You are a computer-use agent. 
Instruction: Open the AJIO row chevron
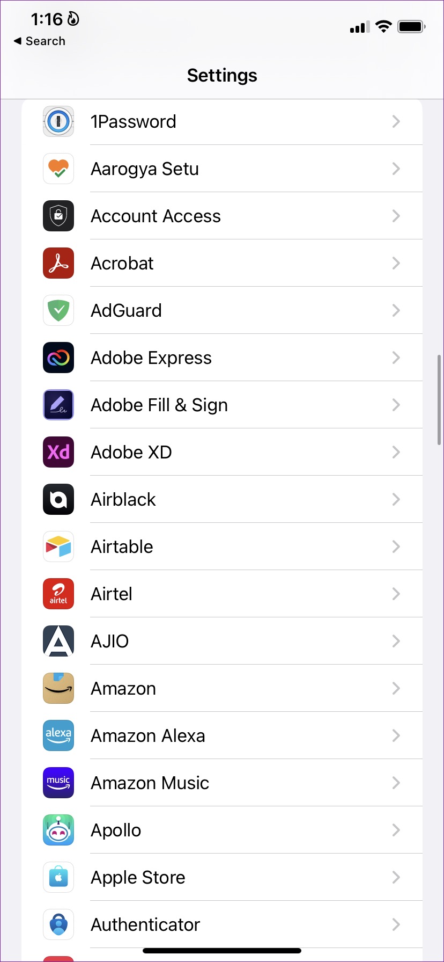pos(396,642)
